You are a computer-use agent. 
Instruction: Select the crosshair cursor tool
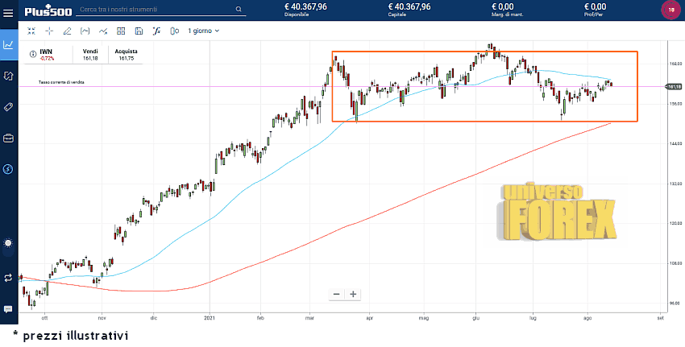[x=49, y=31]
